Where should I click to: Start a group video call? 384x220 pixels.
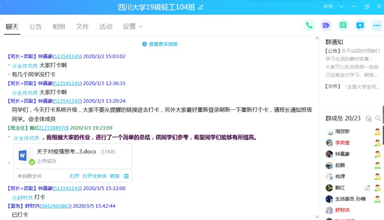[x=326, y=25]
